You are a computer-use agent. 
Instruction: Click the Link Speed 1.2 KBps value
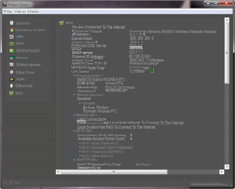coord(137,71)
